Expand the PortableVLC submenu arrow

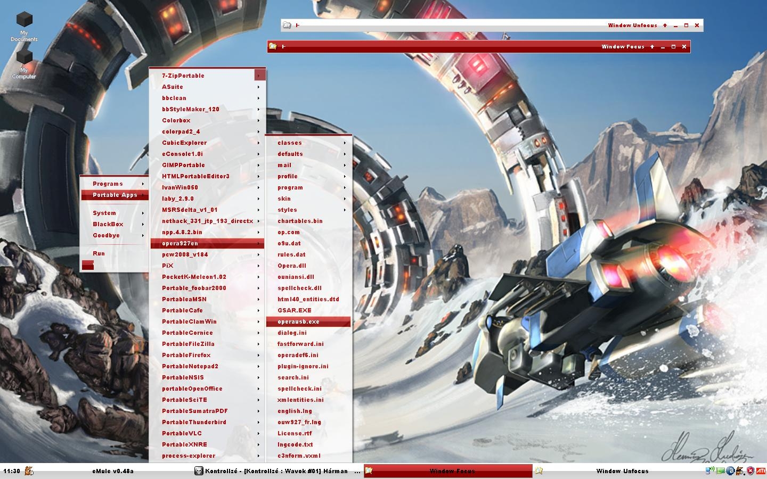259,434
